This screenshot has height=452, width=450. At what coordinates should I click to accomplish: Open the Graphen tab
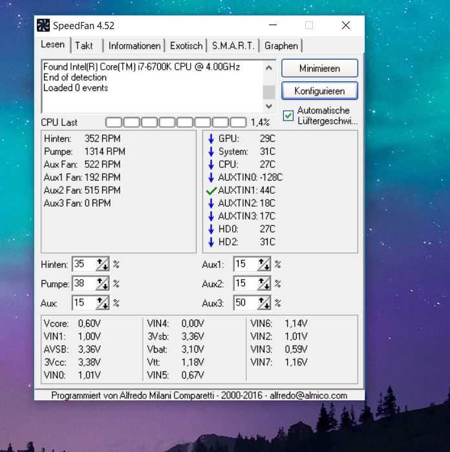click(x=281, y=46)
